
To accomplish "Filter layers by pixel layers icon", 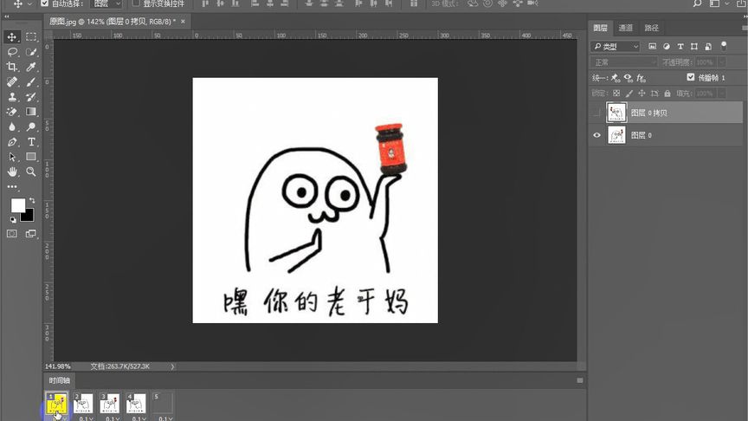I will point(652,46).
